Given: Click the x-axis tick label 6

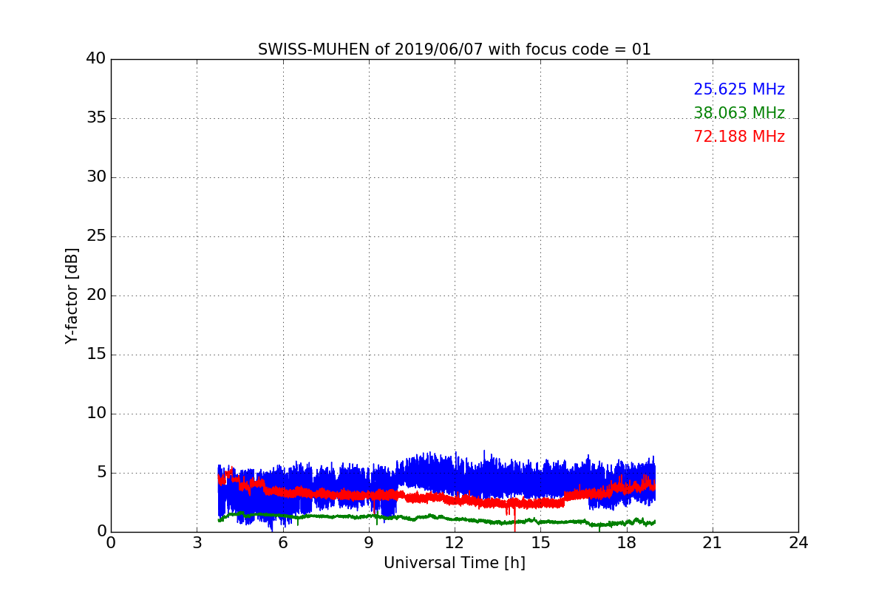Looking at the screenshot, I should coord(283,543).
